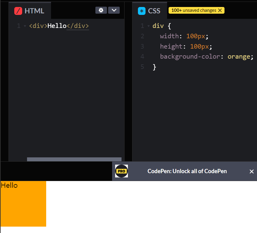Click line number 3 in CSS gutter
Image resolution: width=257 pixels, height=233 pixels.
[142, 46]
